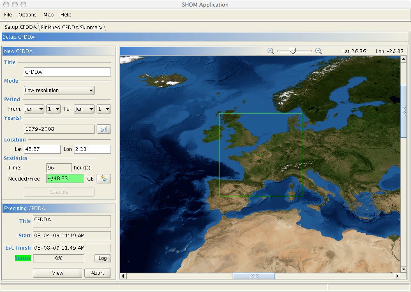This screenshot has height=292, width=411.
Task: Click the zoom out magnifier icon
Action: pos(271,51)
